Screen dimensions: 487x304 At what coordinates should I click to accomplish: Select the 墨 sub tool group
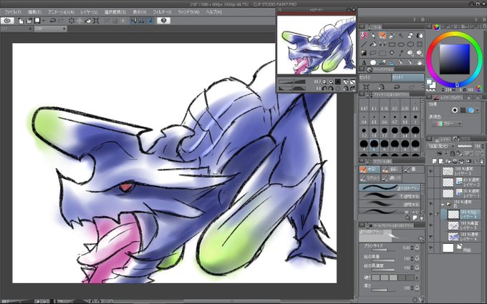(413, 170)
